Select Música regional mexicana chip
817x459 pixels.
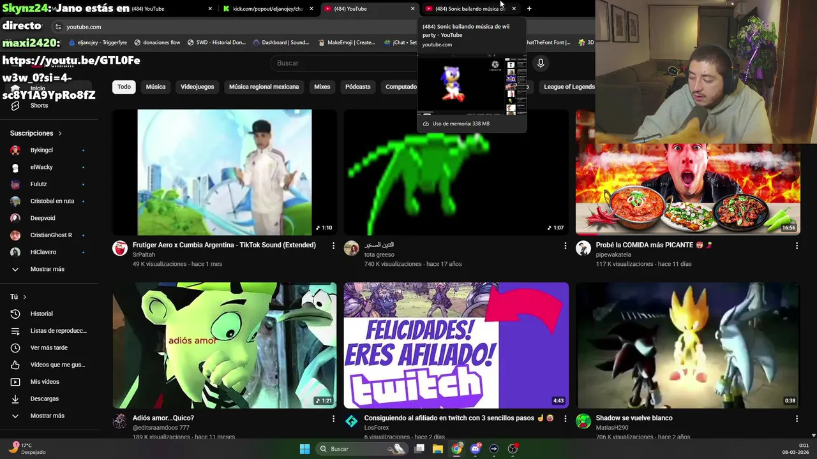(264, 87)
